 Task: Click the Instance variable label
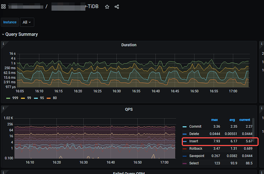(10, 22)
